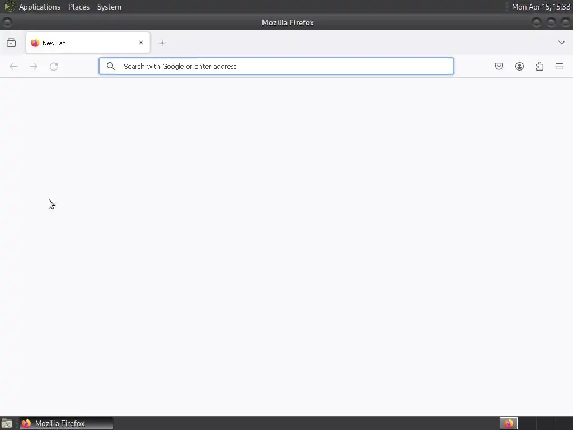Open the Applications menu

click(40, 7)
